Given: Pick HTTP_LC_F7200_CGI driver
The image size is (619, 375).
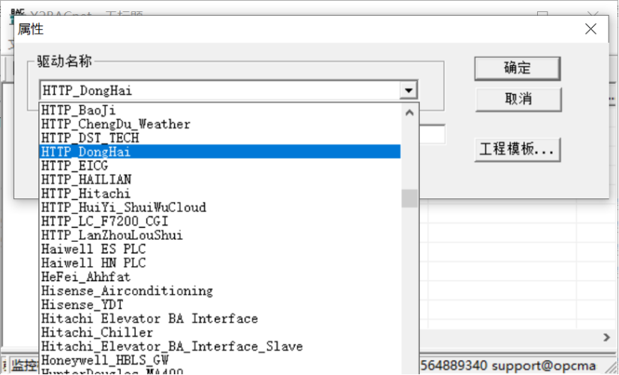Looking at the screenshot, I should coord(220,221).
